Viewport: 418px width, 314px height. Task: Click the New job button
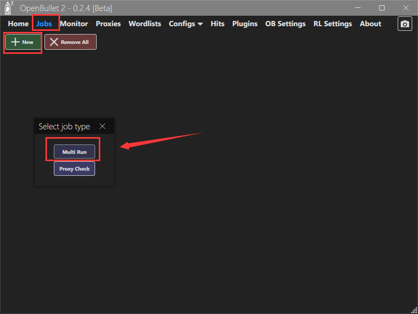pyautogui.click(x=23, y=42)
